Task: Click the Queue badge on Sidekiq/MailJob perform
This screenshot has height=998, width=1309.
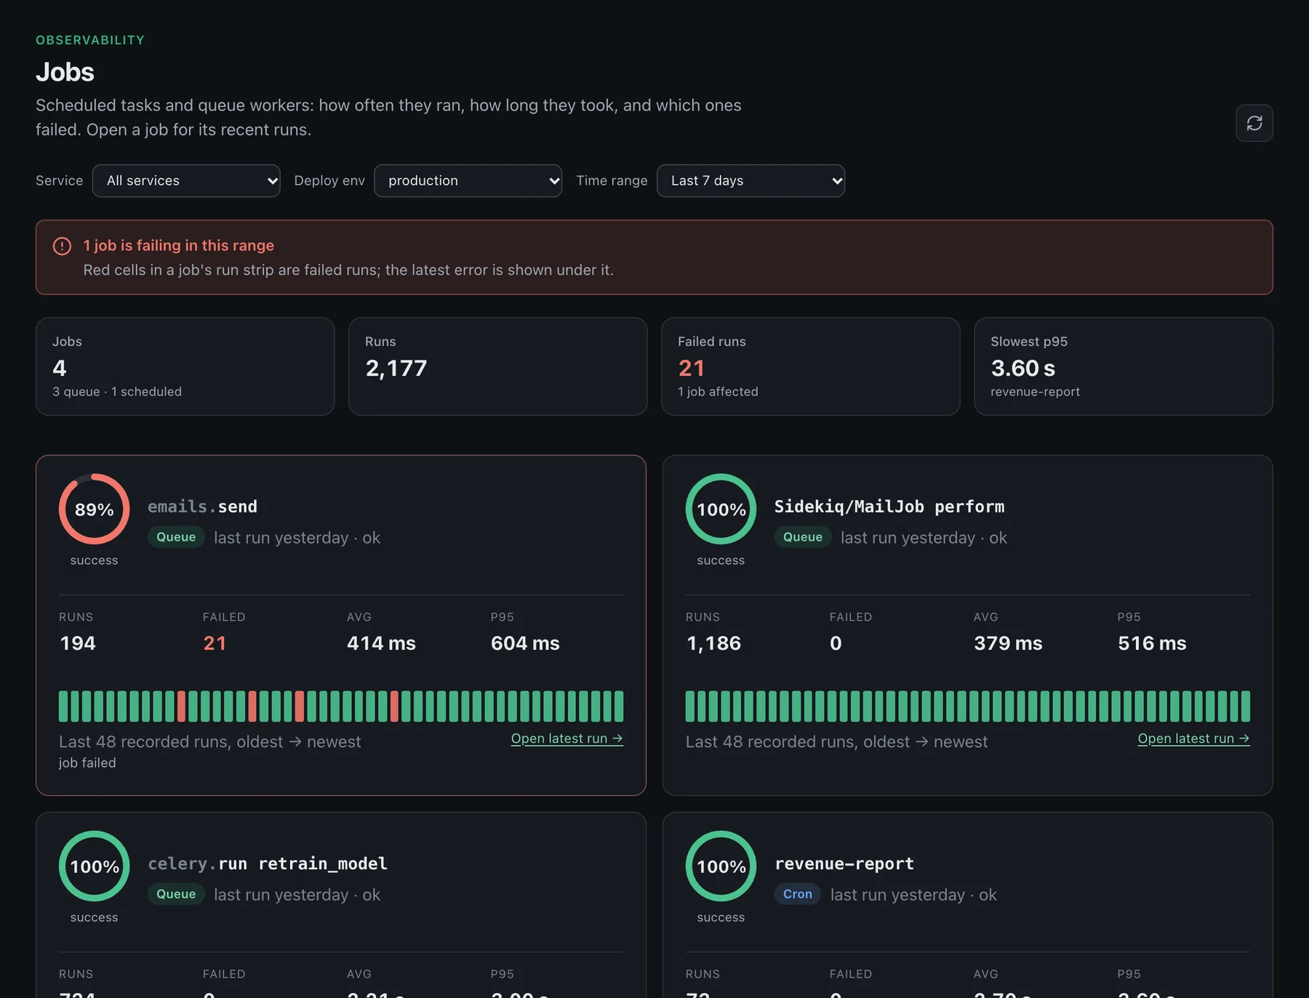Action: click(x=803, y=537)
